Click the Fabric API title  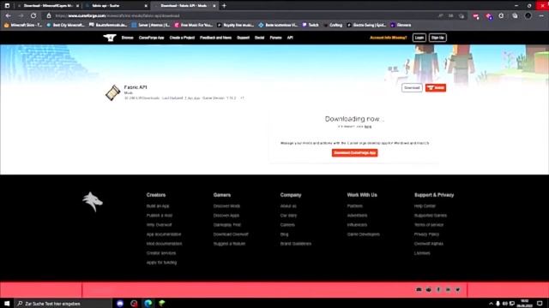click(136, 87)
